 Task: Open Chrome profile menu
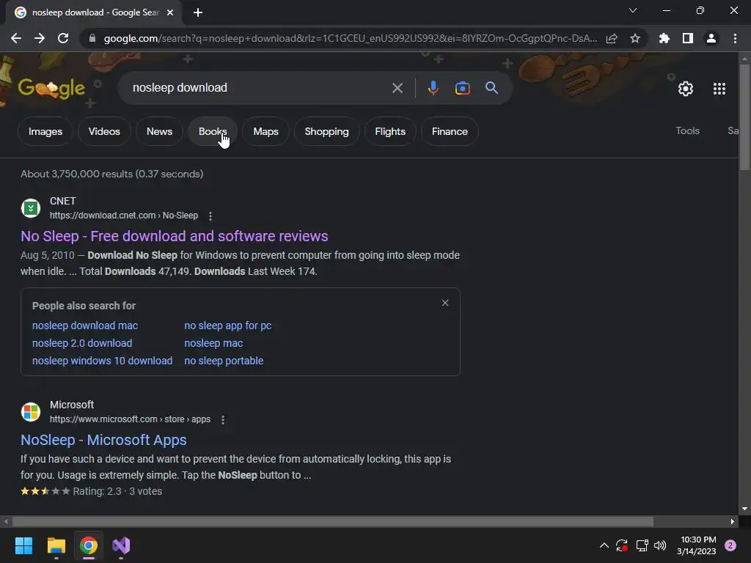pos(711,38)
